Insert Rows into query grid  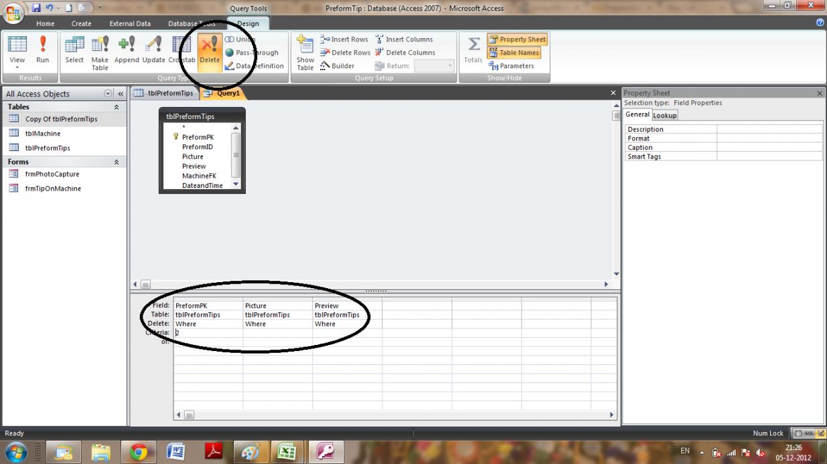tap(344, 39)
